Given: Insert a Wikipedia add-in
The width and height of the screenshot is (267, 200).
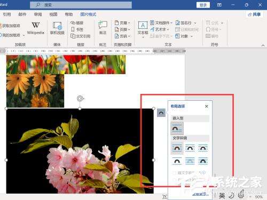Looking at the screenshot, I should click(36, 28).
